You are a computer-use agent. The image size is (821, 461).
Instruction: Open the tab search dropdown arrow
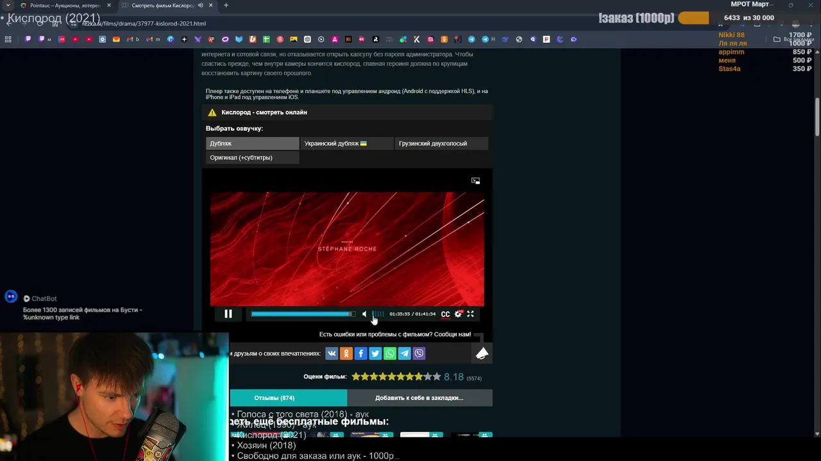click(7, 5)
